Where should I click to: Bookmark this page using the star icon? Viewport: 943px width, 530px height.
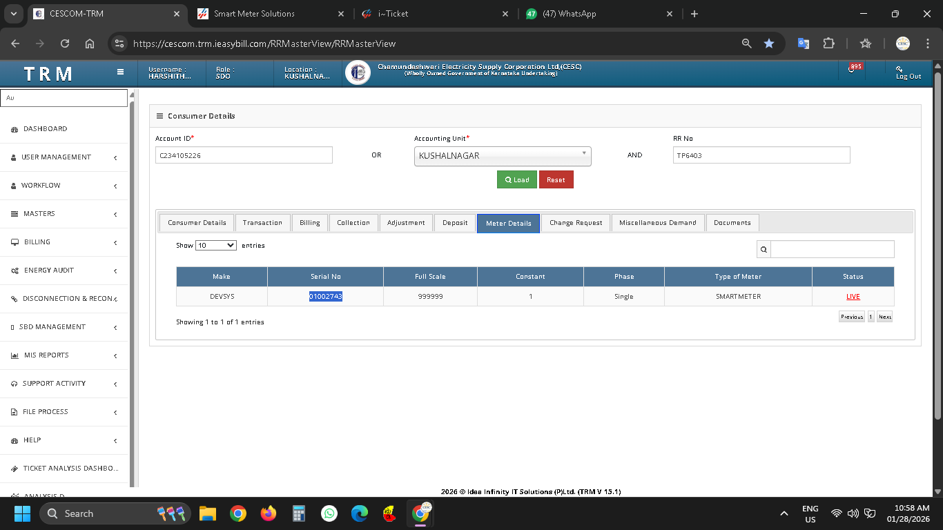[769, 43]
